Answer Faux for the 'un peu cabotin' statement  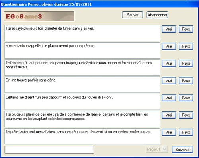point(186,98)
